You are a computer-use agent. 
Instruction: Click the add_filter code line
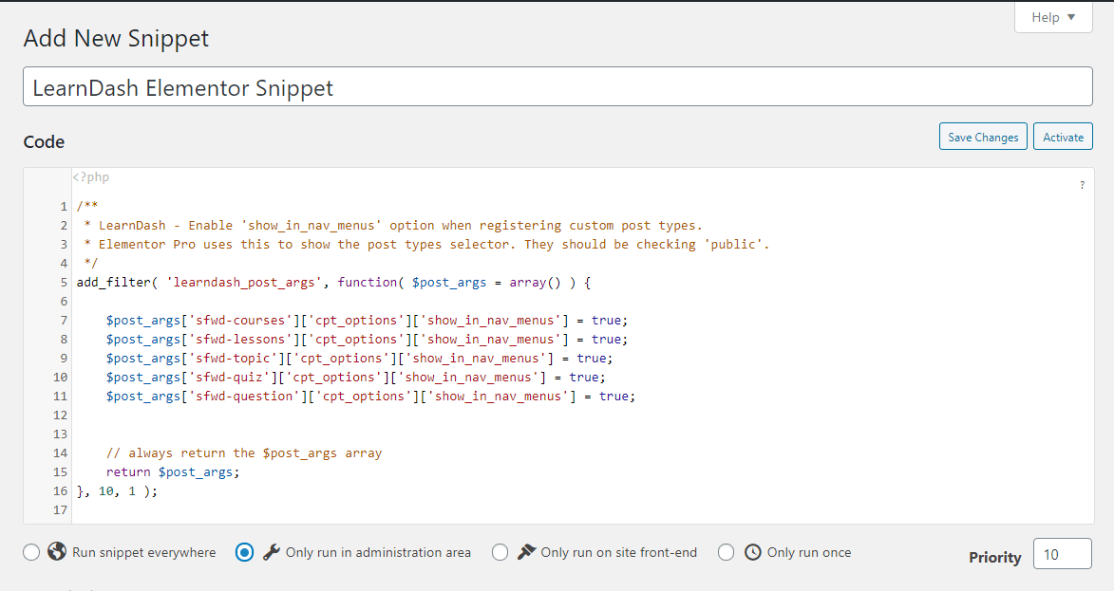point(334,283)
